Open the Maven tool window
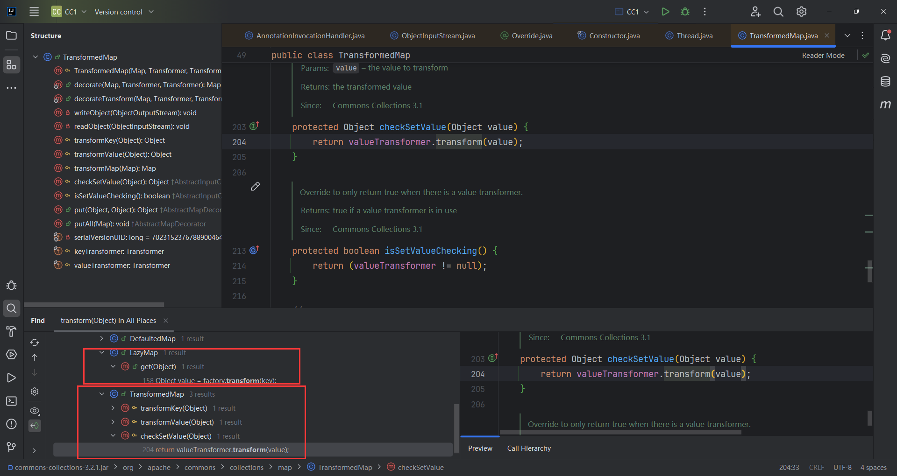The image size is (897, 476). pos(885,105)
